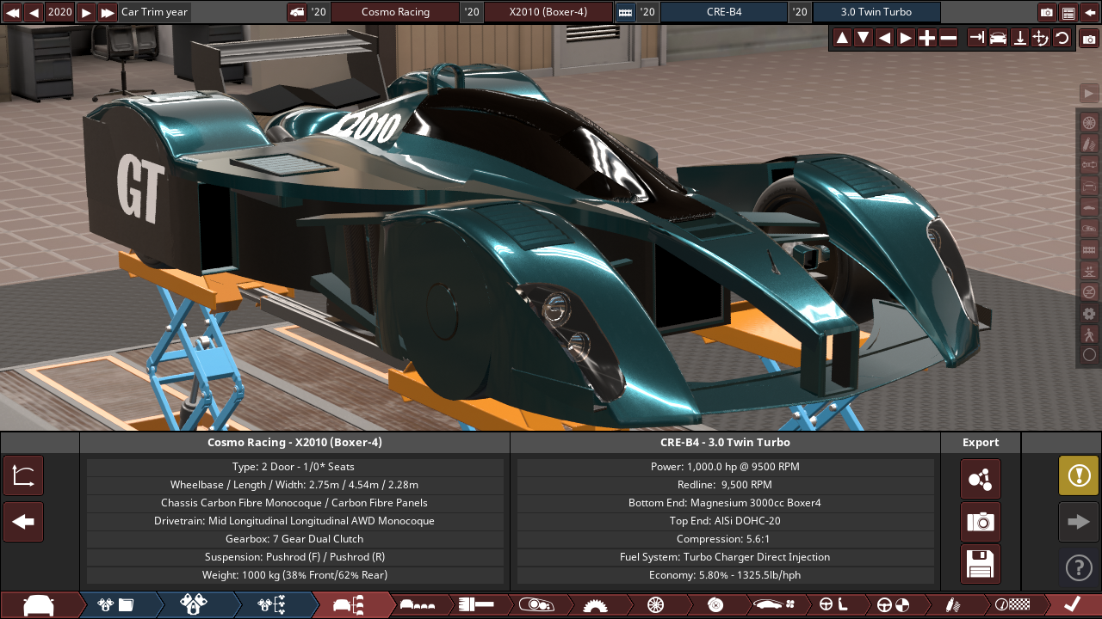Screen dimensions: 1102x619
Task: Reset camera with circular arrow icon
Action: pyautogui.click(x=1062, y=38)
